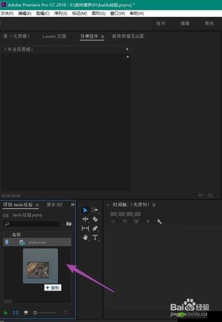Select photo.mp4 row in project list

tap(37, 243)
